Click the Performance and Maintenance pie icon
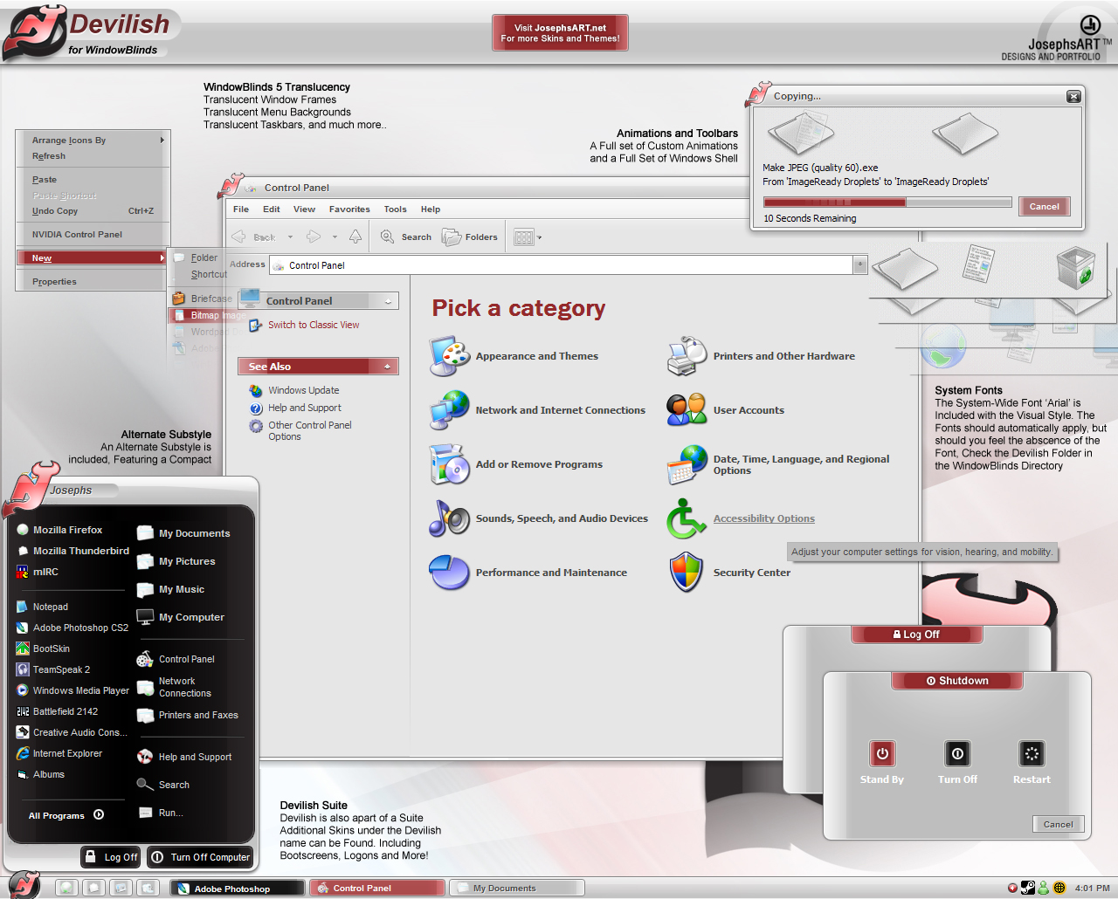The height and width of the screenshot is (899, 1118). pos(450,573)
